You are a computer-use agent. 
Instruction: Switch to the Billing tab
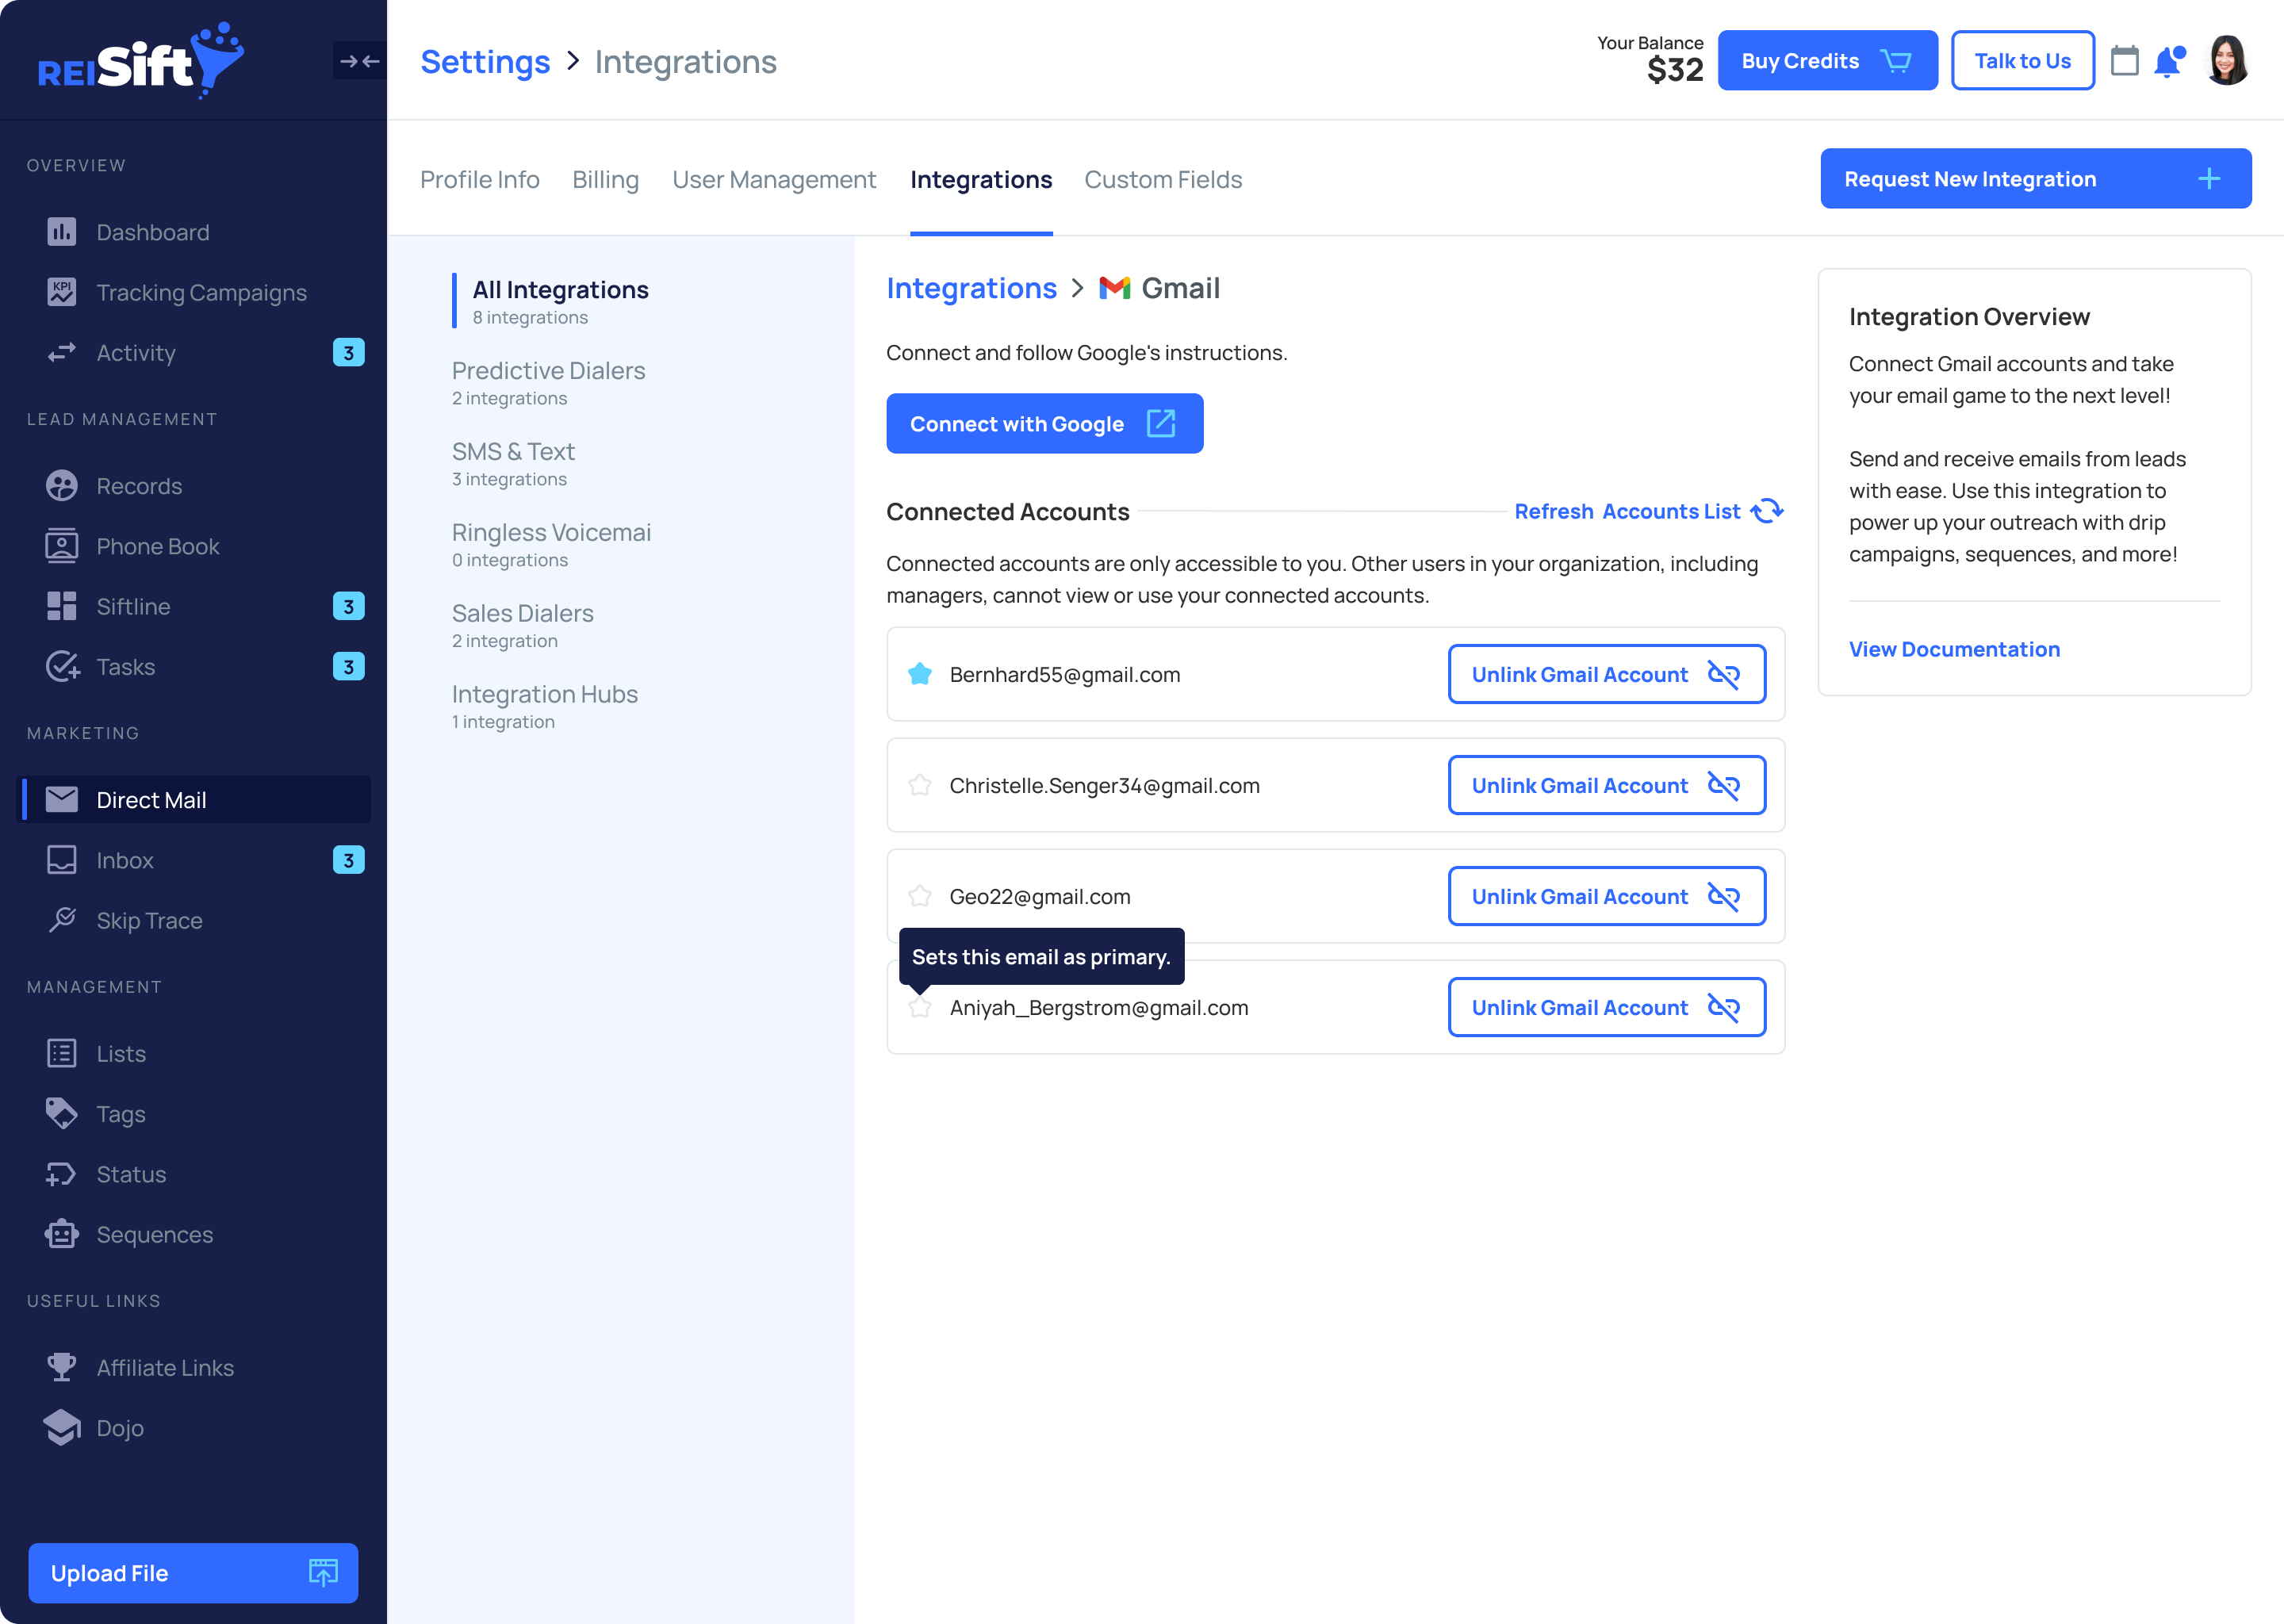(x=605, y=179)
